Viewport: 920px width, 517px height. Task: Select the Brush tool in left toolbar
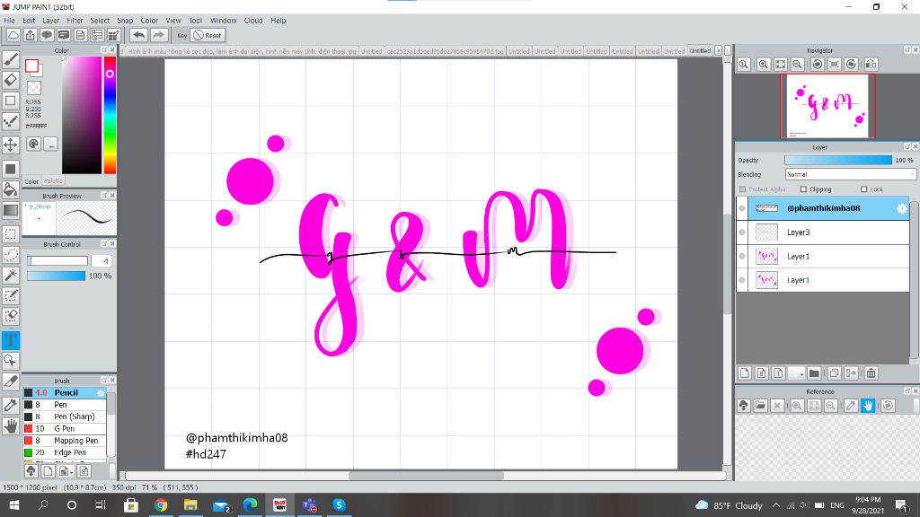[x=11, y=58]
